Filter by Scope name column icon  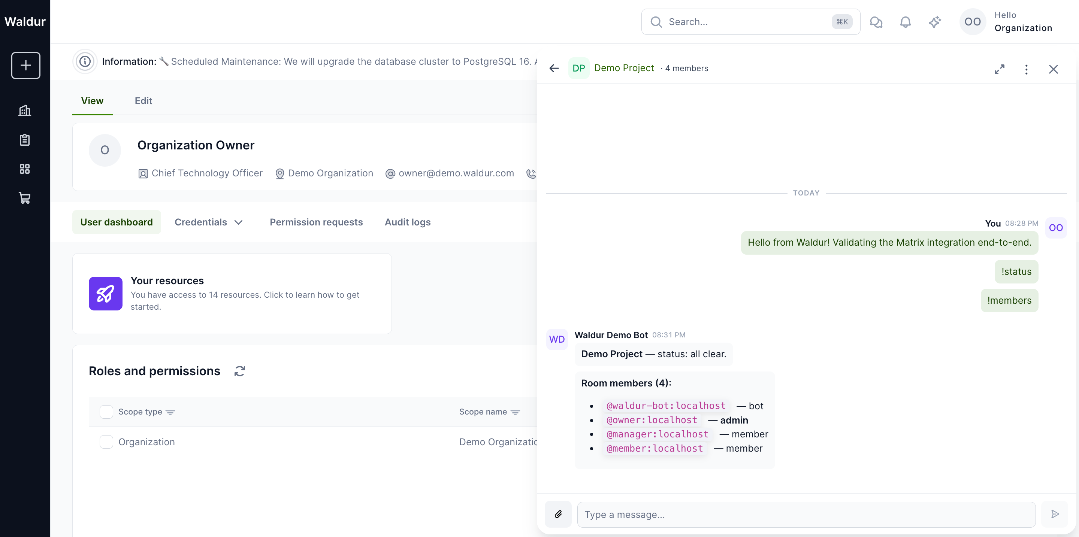pyautogui.click(x=515, y=412)
